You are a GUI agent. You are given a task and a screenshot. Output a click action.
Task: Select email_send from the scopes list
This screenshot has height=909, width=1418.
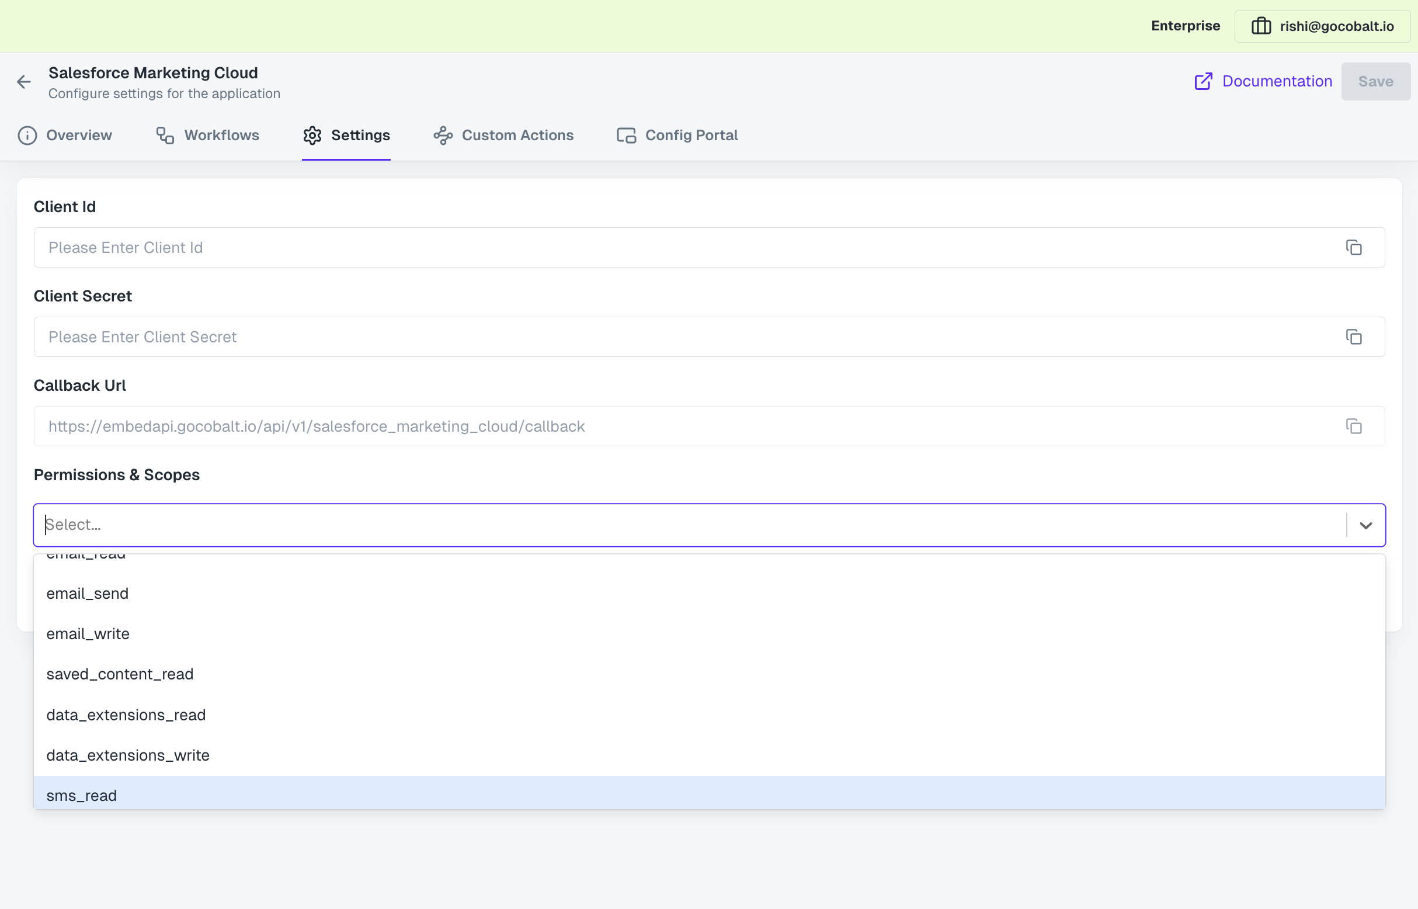88,593
